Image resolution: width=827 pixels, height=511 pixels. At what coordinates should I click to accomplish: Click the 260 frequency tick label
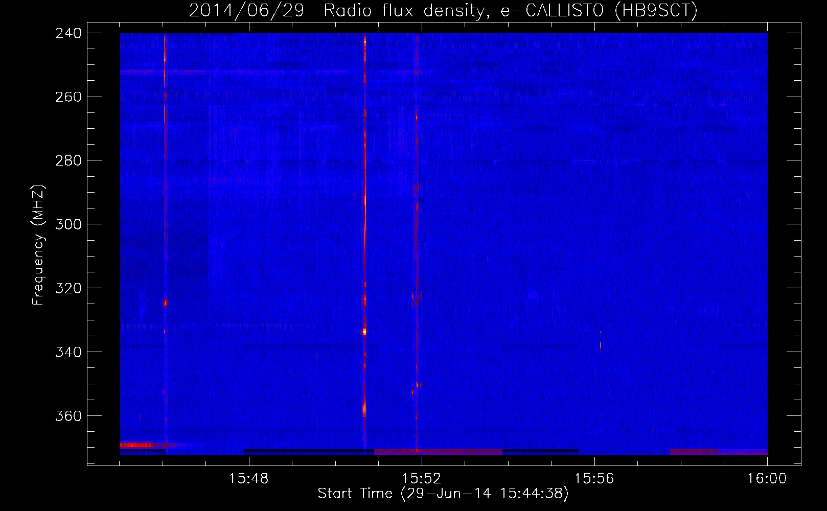point(68,97)
